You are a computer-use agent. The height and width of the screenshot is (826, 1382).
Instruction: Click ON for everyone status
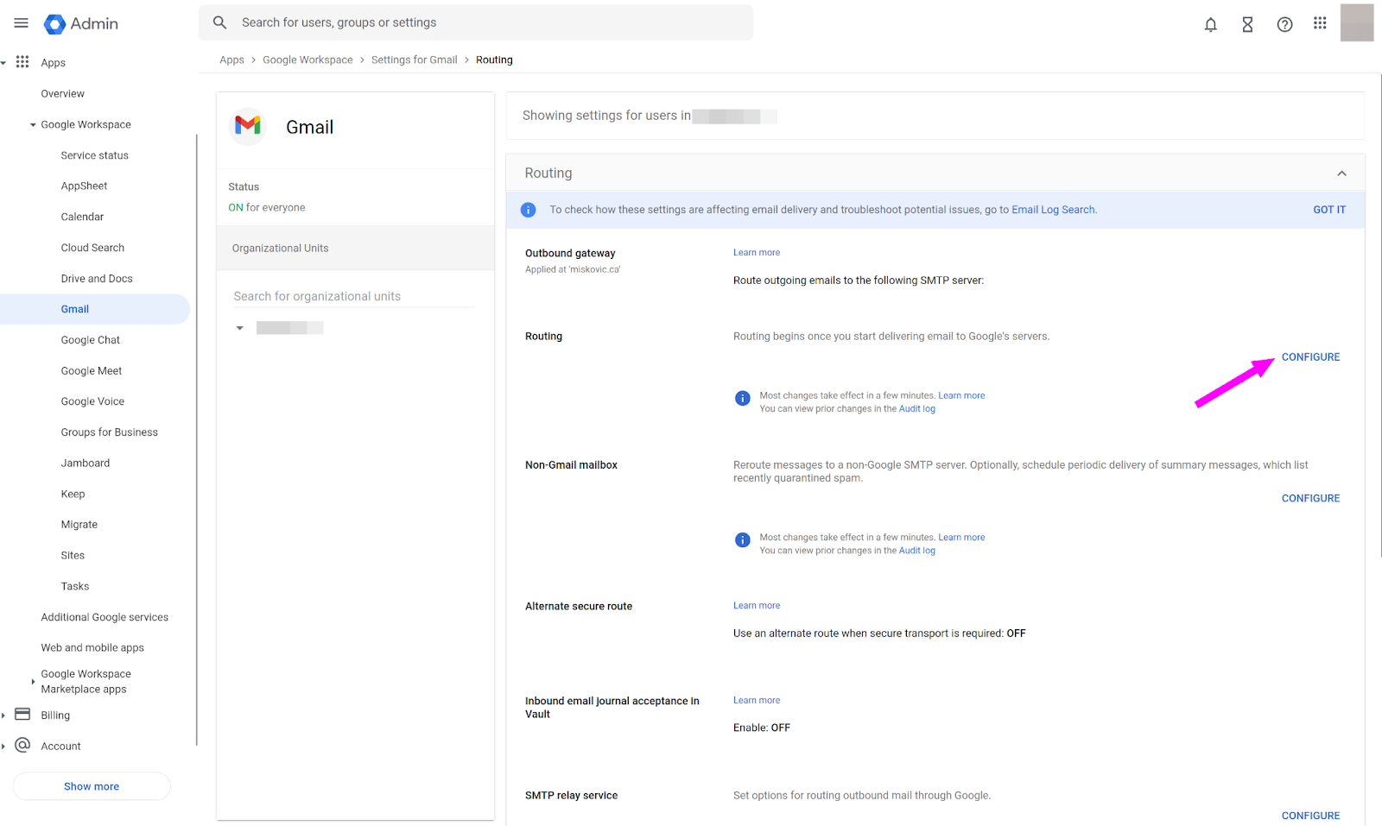click(x=266, y=207)
